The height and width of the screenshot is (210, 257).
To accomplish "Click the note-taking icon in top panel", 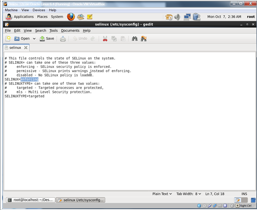I will tap(90, 17).
